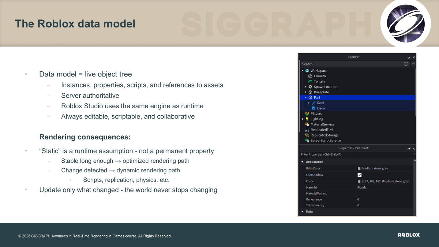
Task: Select the Players service row
Action: pyautogui.click(x=357, y=114)
